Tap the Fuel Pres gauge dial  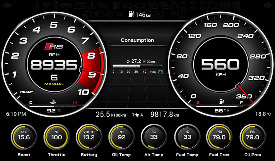coord(219,137)
